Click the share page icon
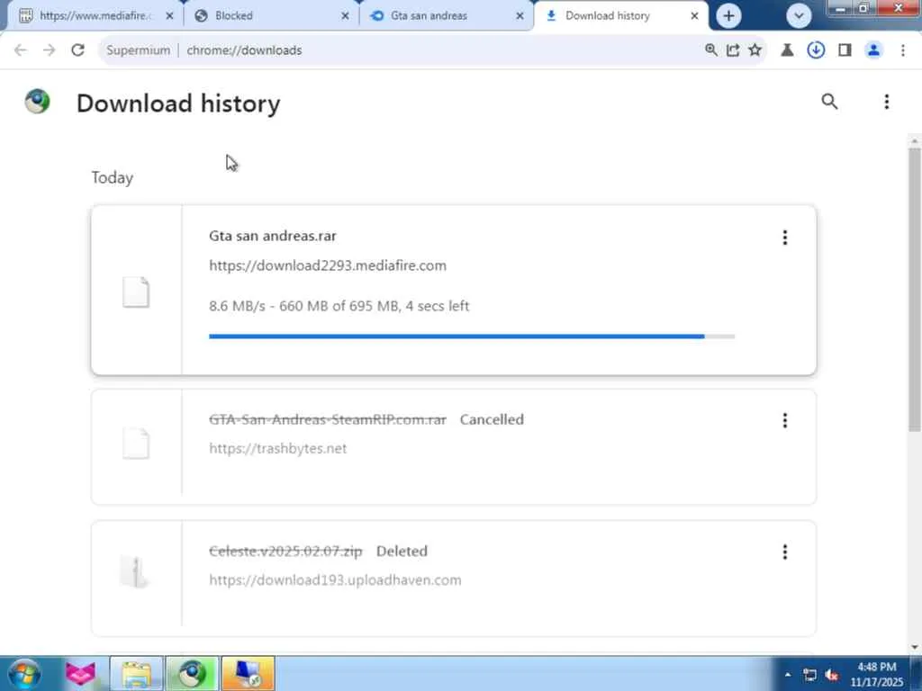Screen dimensions: 922x691 pos(733,50)
